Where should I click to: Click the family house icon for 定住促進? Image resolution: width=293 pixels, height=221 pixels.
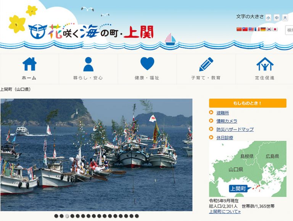point(265,64)
